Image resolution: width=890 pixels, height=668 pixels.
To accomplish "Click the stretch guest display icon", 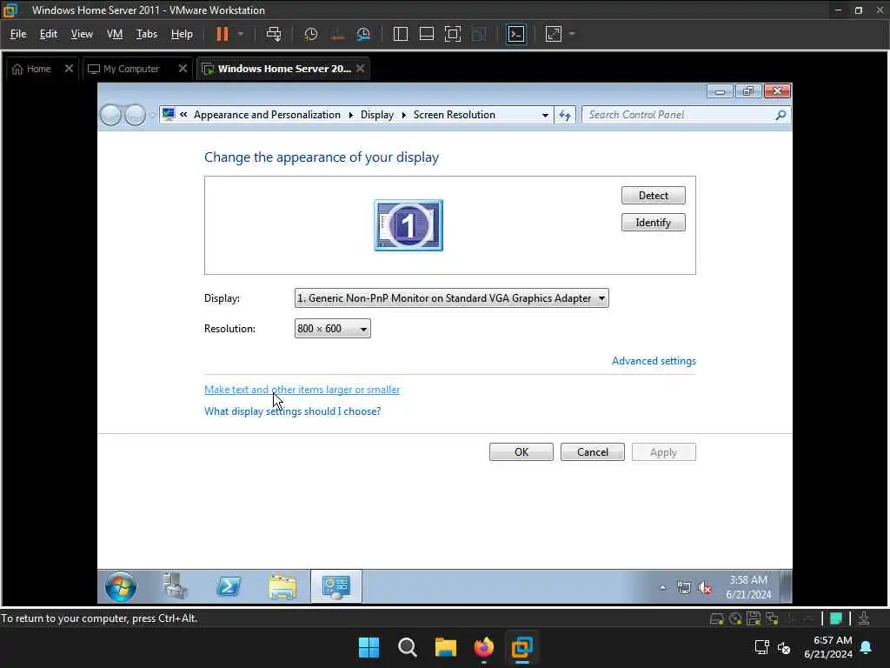I will tap(554, 34).
